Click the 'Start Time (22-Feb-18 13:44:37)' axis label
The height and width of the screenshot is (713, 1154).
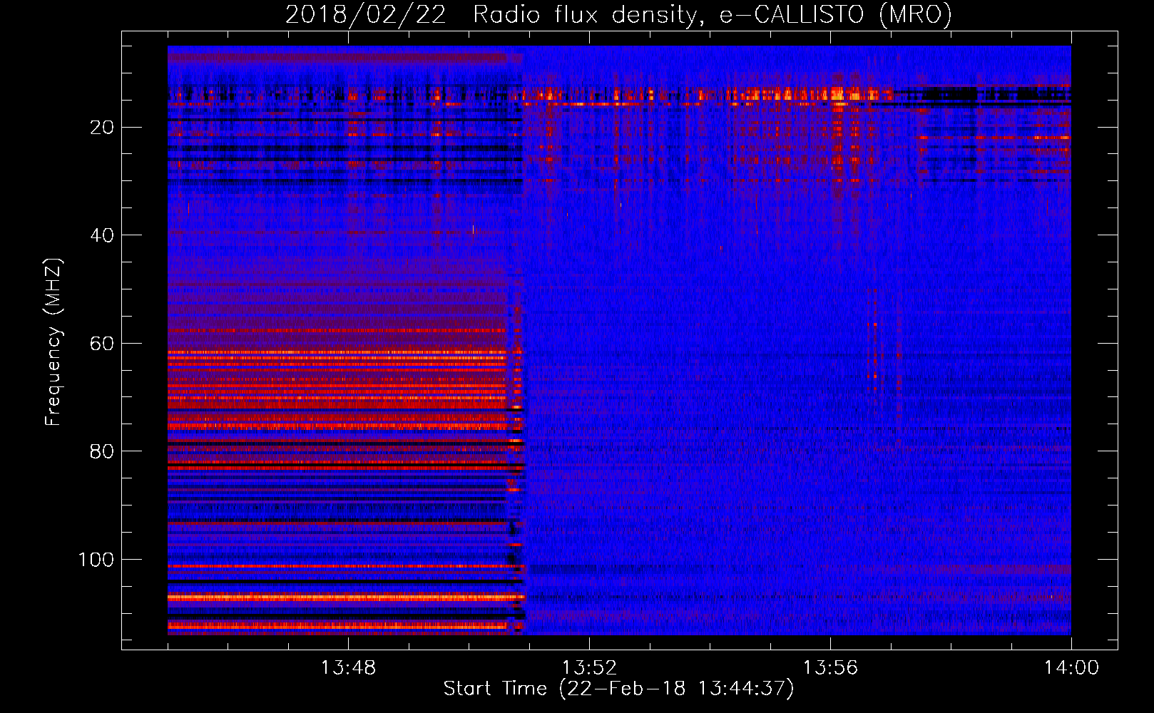[x=618, y=689]
